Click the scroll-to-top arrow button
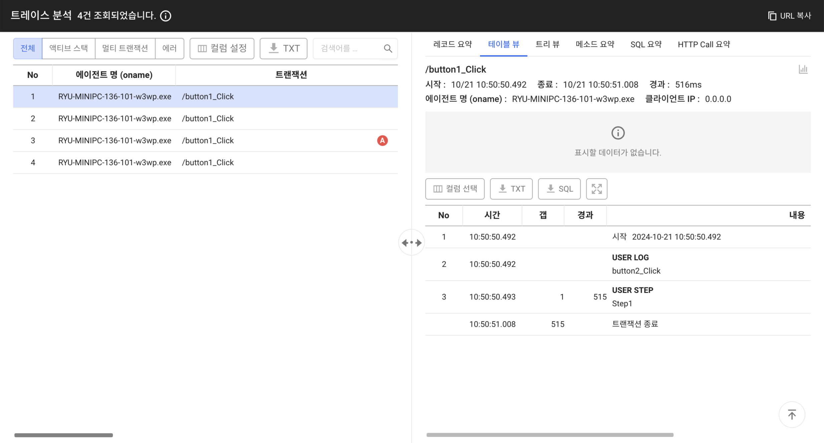824x443 pixels. coord(792,415)
